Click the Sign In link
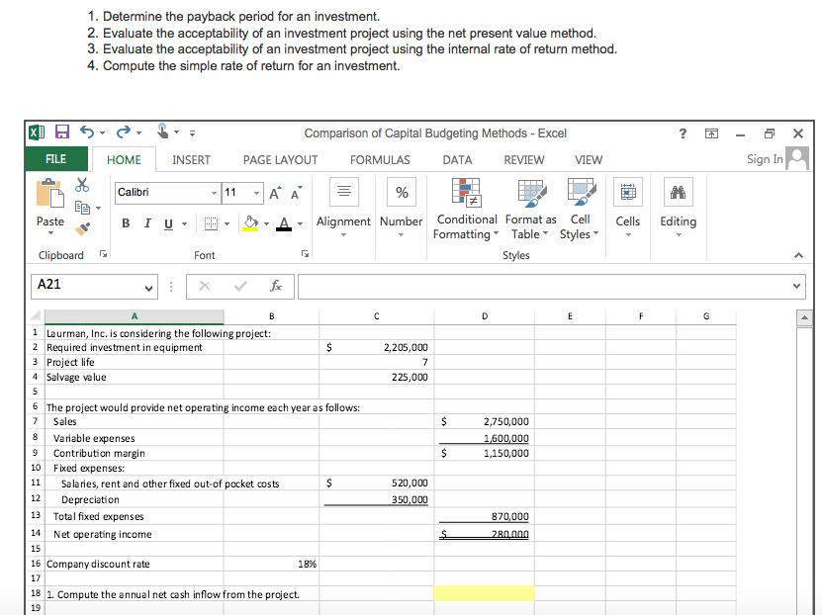 [x=765, y=159]
